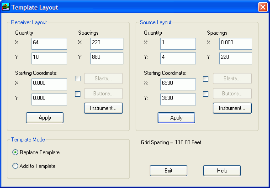This screenshot has height=188, width=270.
Task: Enable the Receiver Layout Slants checkbox
Action: coord(78,78)
